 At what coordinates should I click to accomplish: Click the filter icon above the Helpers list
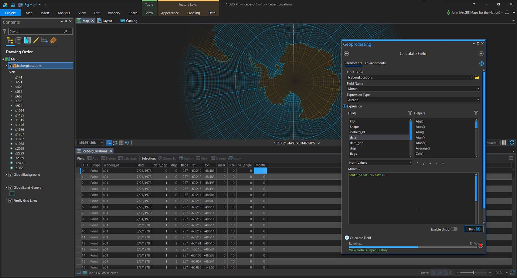point(475,113)
